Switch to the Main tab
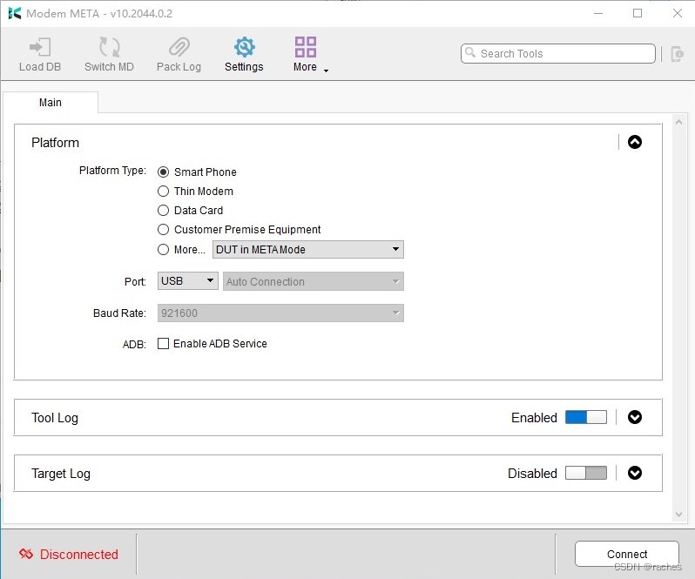 pos(51,103)
